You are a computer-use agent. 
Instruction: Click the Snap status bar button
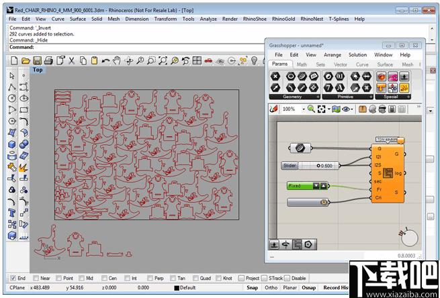click(x=253, y=288)
